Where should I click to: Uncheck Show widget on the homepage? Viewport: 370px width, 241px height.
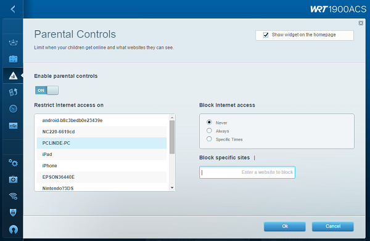(x=266, y=35)
